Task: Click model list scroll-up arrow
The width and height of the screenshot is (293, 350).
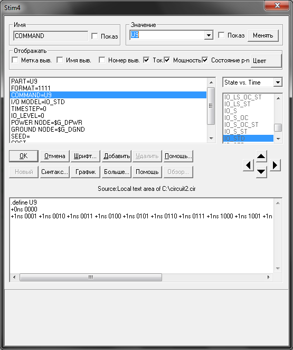Action: [278, 98]
